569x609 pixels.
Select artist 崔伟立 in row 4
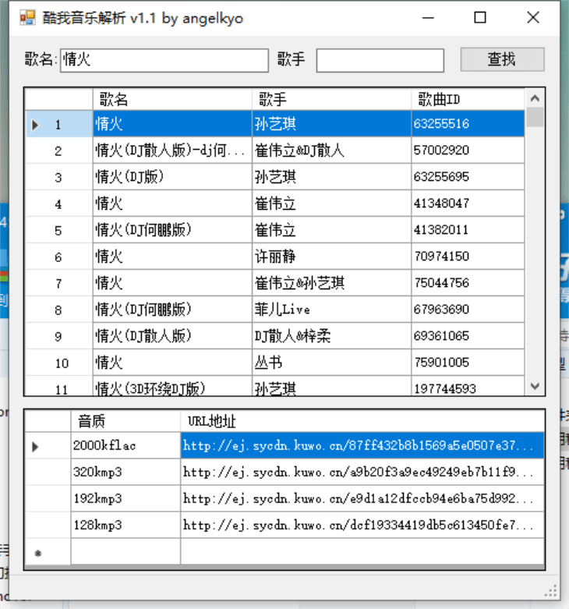click(331, 204)
